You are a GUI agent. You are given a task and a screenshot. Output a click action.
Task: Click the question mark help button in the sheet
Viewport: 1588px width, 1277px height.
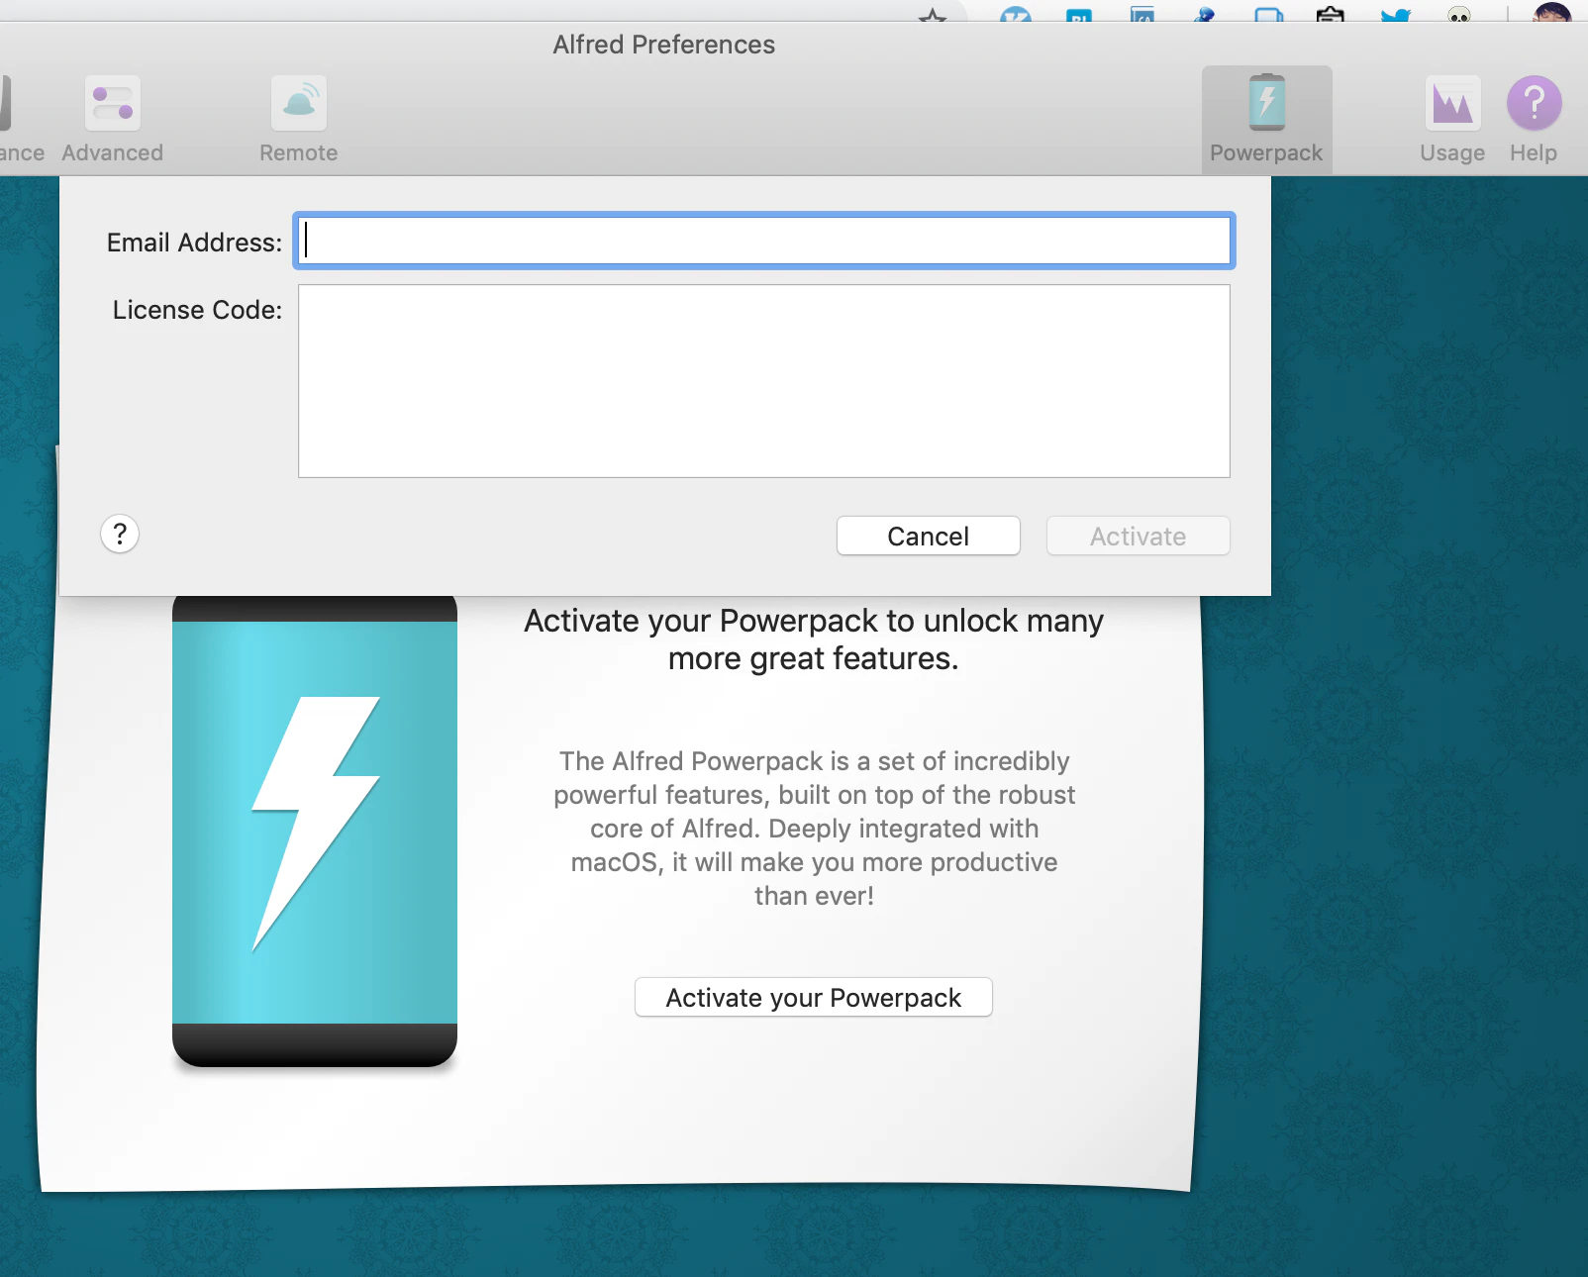point(120,535)
